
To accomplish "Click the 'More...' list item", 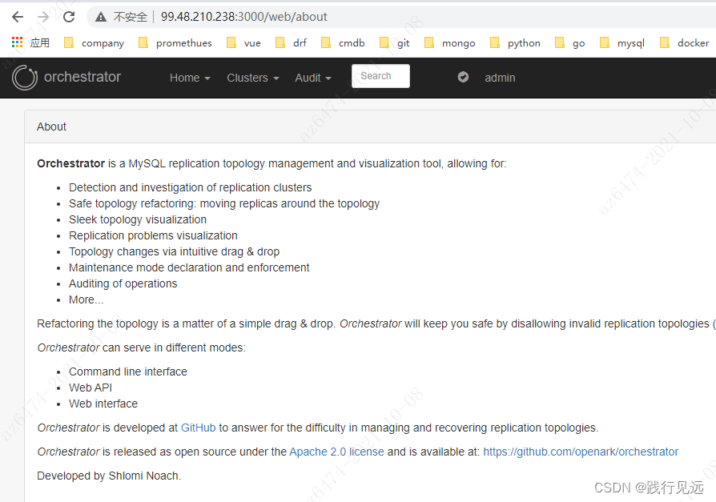I will 86,299.
